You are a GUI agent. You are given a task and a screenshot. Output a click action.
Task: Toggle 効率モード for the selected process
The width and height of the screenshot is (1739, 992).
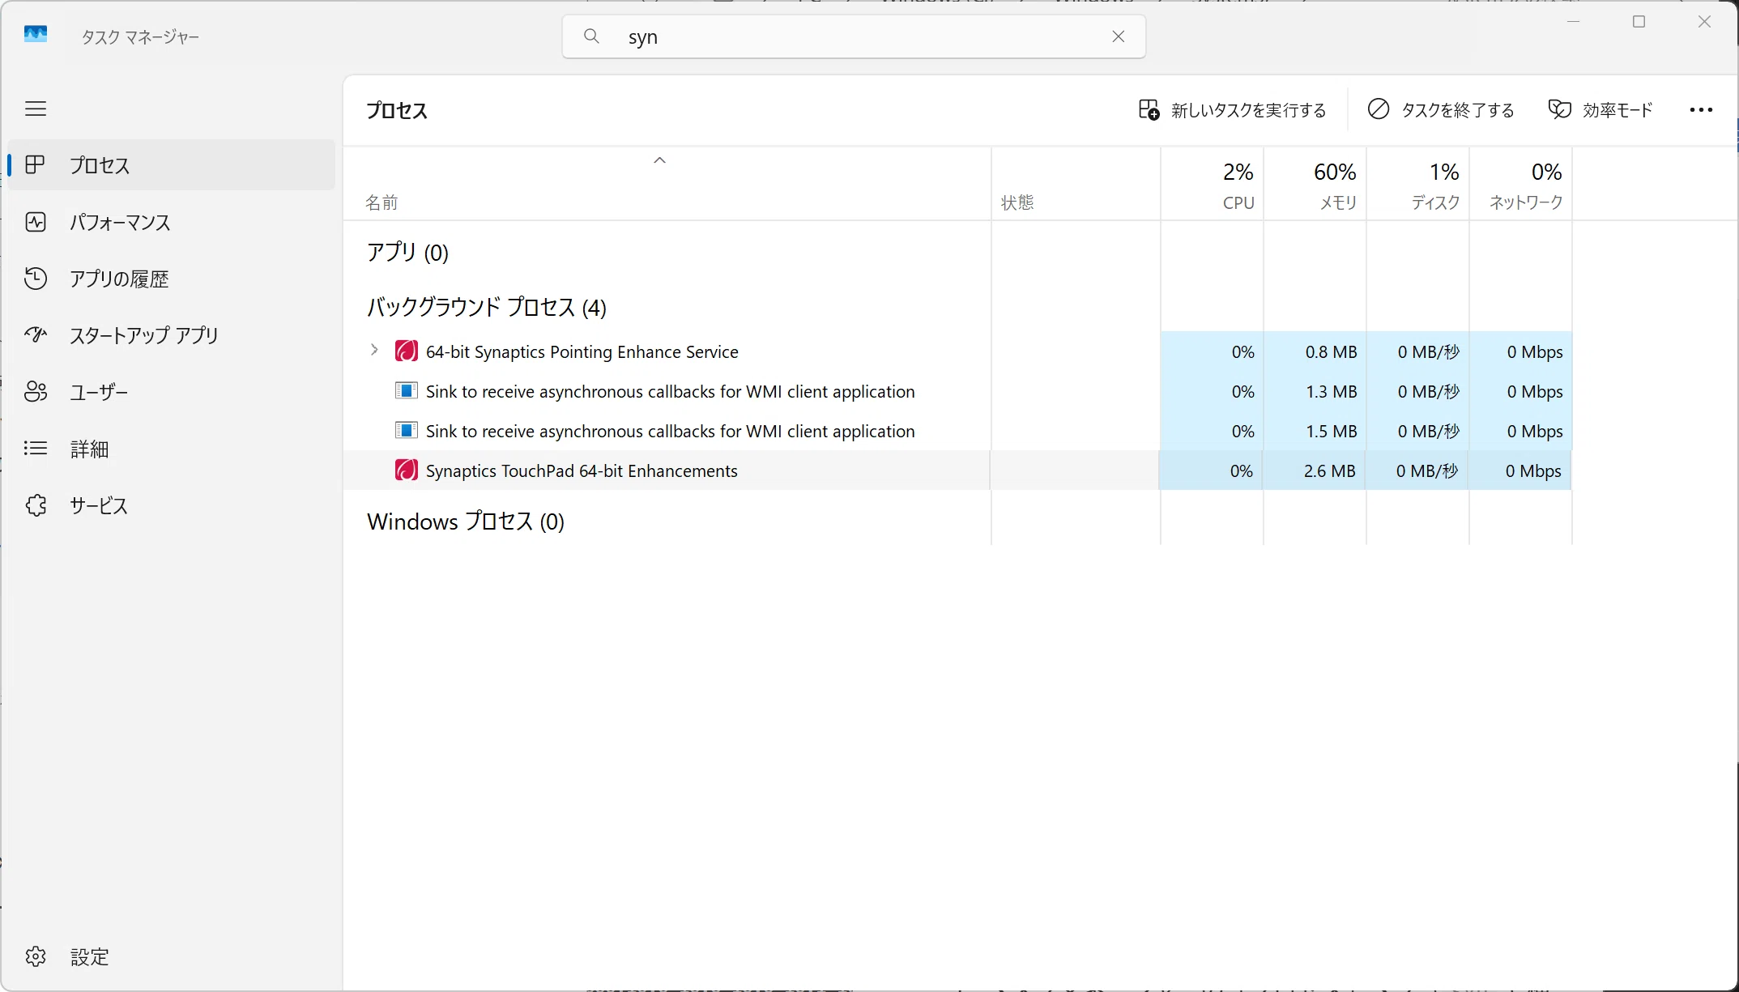[1600, 110]
